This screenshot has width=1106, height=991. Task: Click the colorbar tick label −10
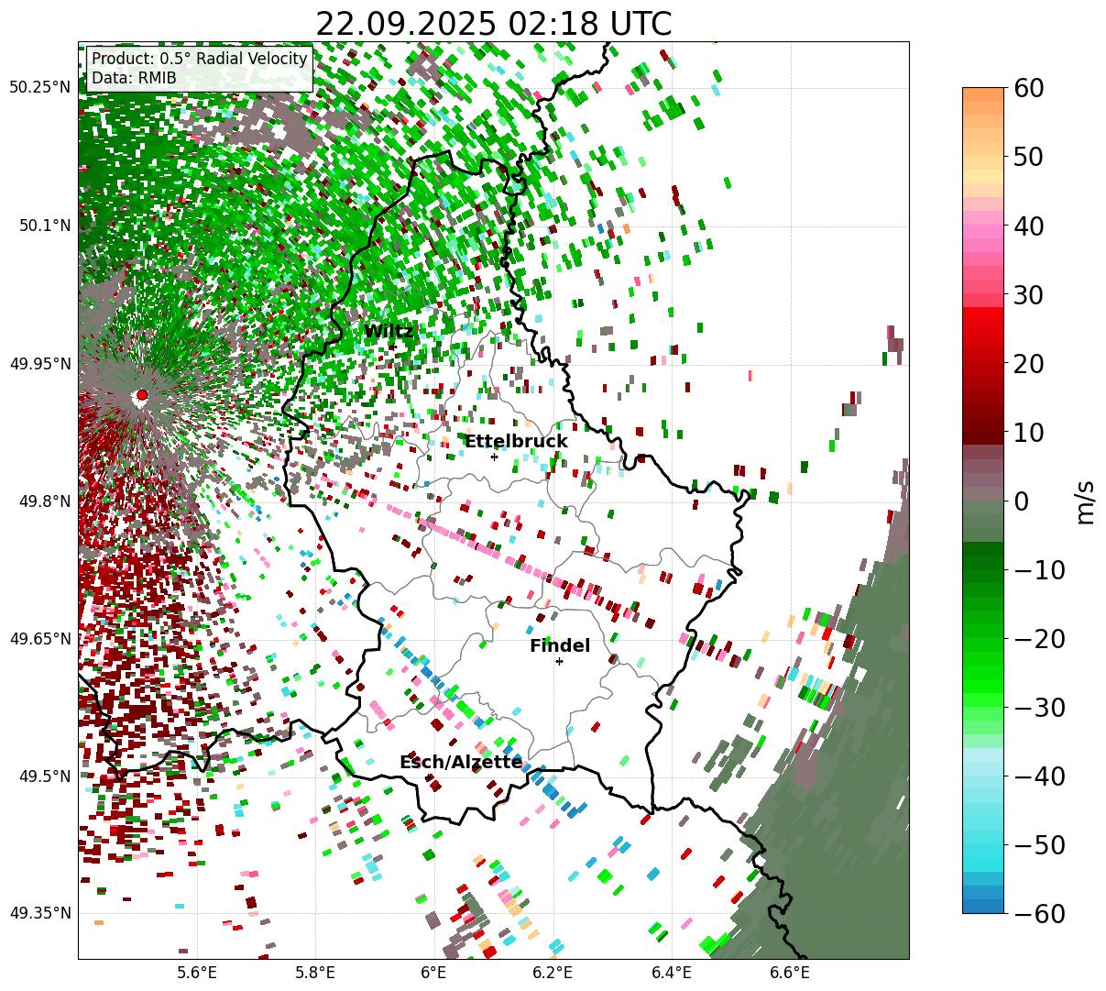pos(1039,570)
